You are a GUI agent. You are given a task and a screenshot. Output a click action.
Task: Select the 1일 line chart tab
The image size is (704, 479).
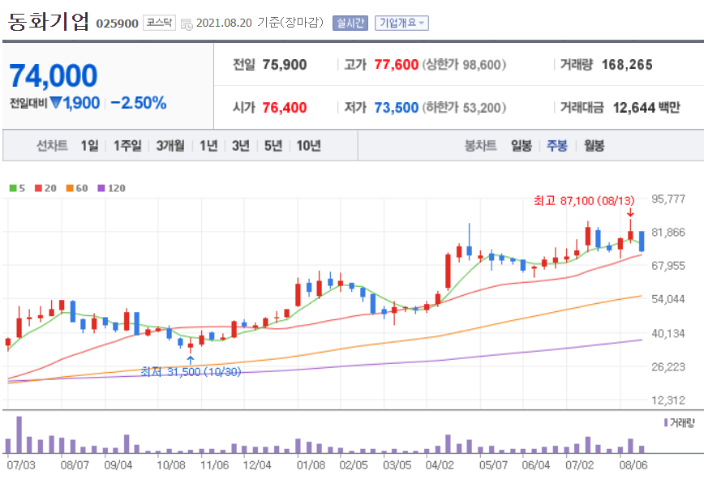pos(89,145)
